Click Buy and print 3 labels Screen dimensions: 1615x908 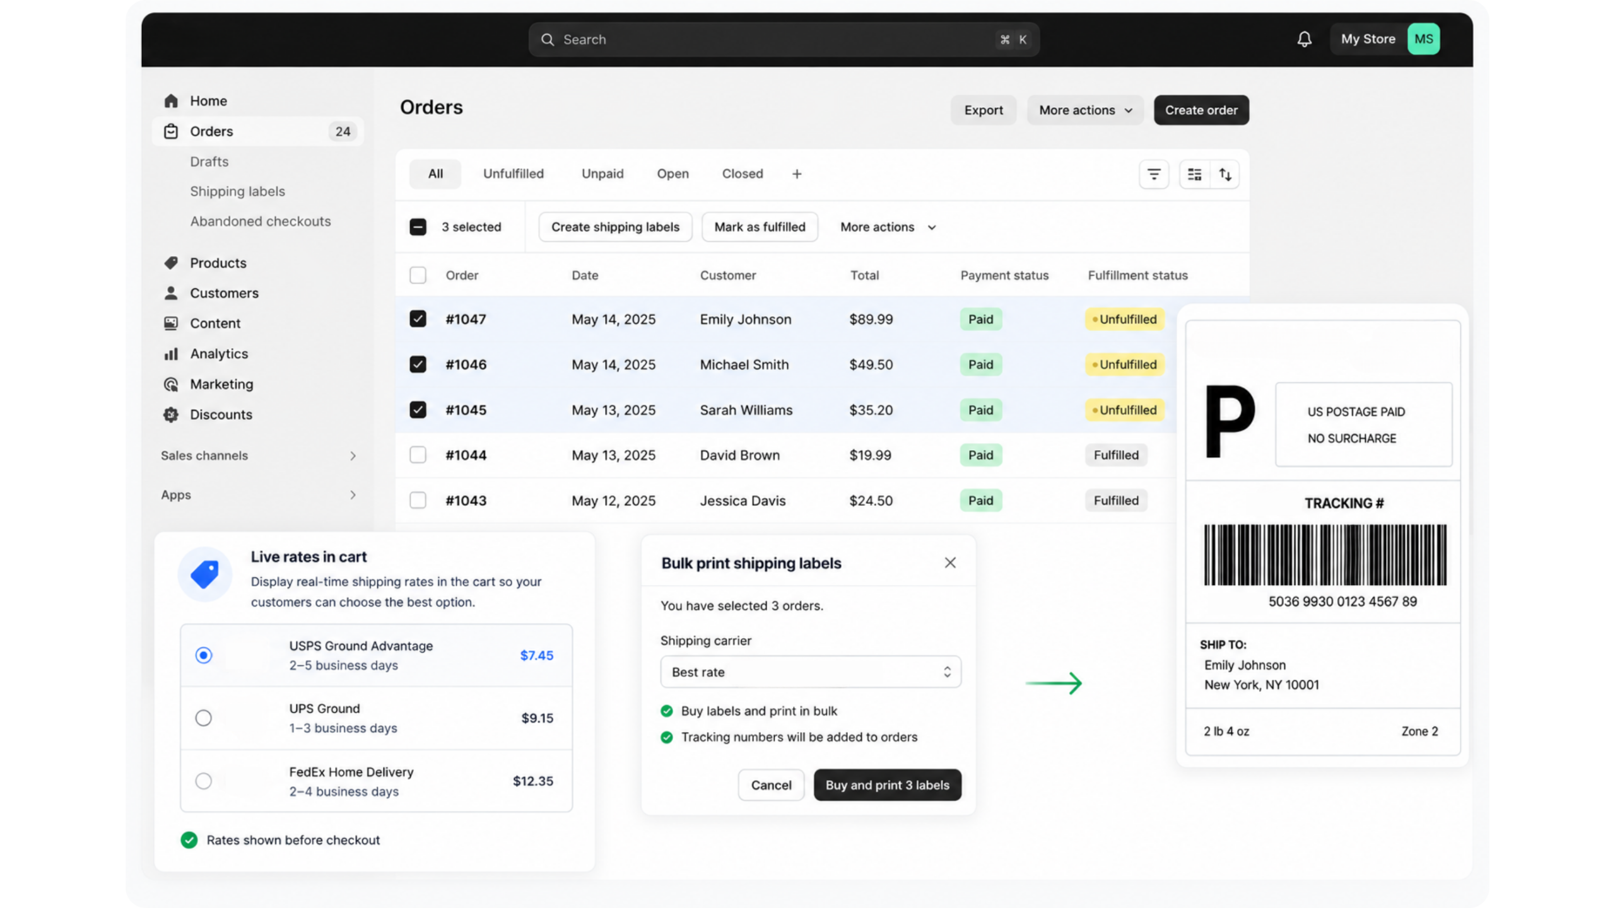pyautogui.click(x=886, y=785)
